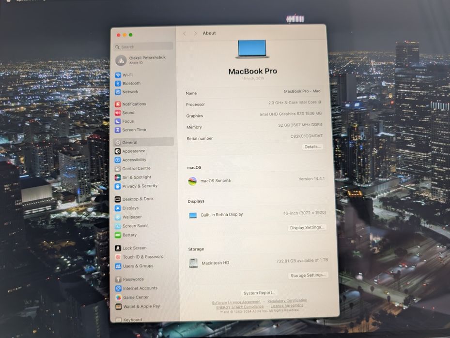Click the Macintosh HD drive icon

click(193, 263)
